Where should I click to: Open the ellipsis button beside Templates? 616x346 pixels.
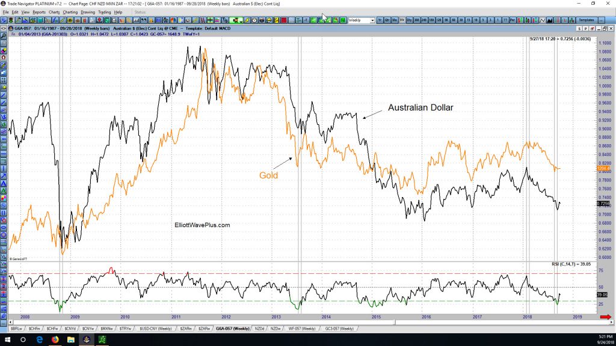(x=602, y=20)
